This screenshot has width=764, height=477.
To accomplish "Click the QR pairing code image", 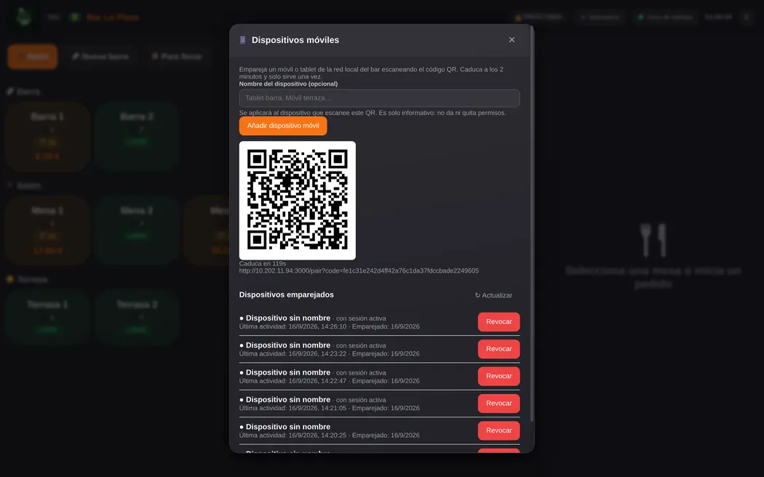I will click(x=297, y=201).
